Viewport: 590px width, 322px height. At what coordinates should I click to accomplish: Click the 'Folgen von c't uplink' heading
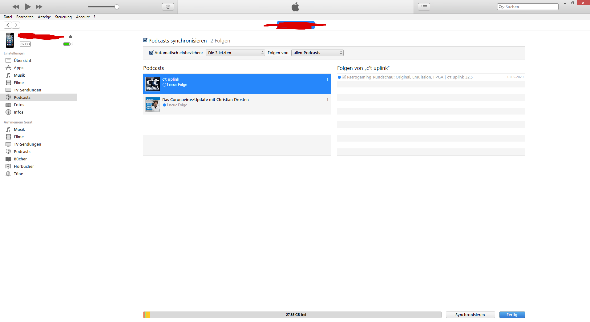pos(363,68)
